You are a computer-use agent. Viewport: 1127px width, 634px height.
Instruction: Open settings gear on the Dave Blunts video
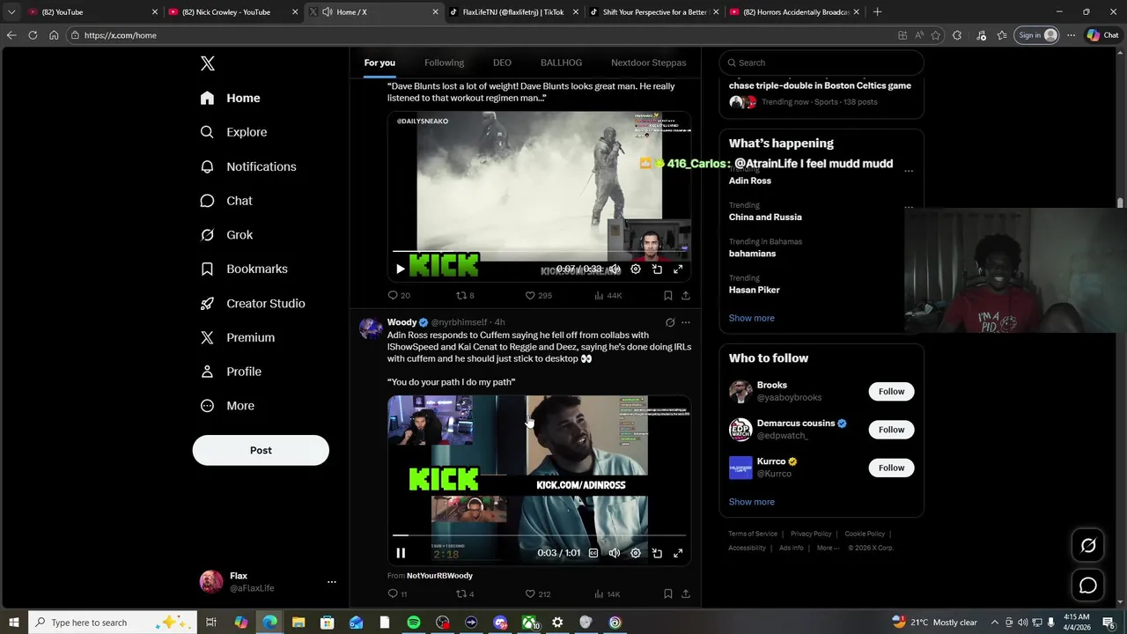[636, 269]
